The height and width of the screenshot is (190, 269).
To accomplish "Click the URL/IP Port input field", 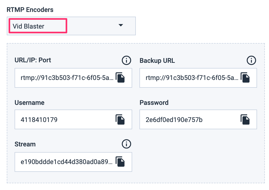I will pyautogui.click(x=65, y=78).
